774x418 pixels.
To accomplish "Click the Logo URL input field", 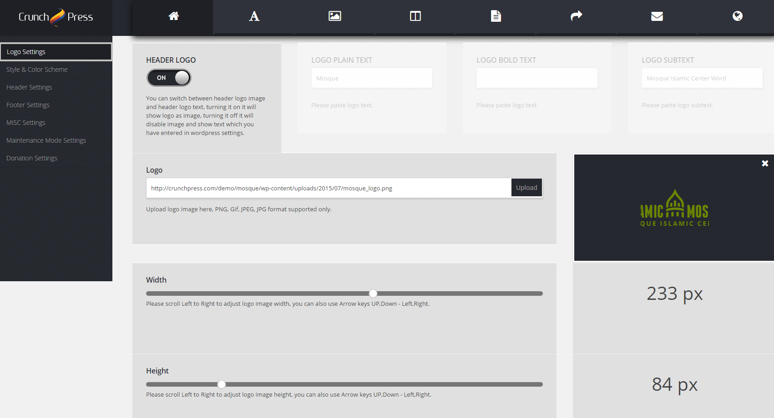I will pyautogui.click(x=329, y=188).
